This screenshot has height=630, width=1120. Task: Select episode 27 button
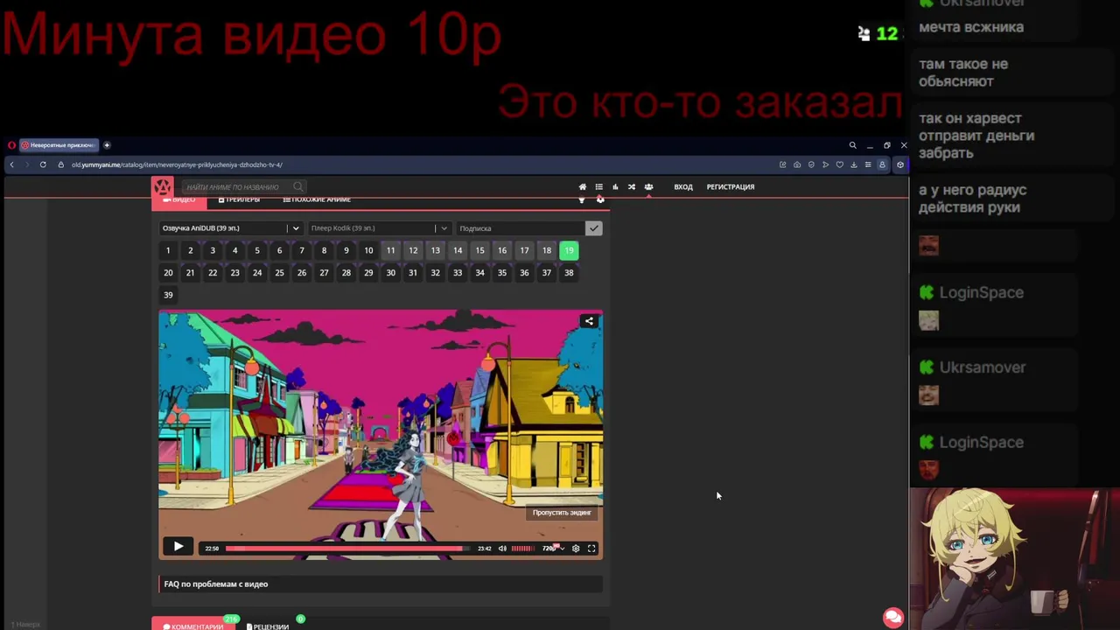324,273
